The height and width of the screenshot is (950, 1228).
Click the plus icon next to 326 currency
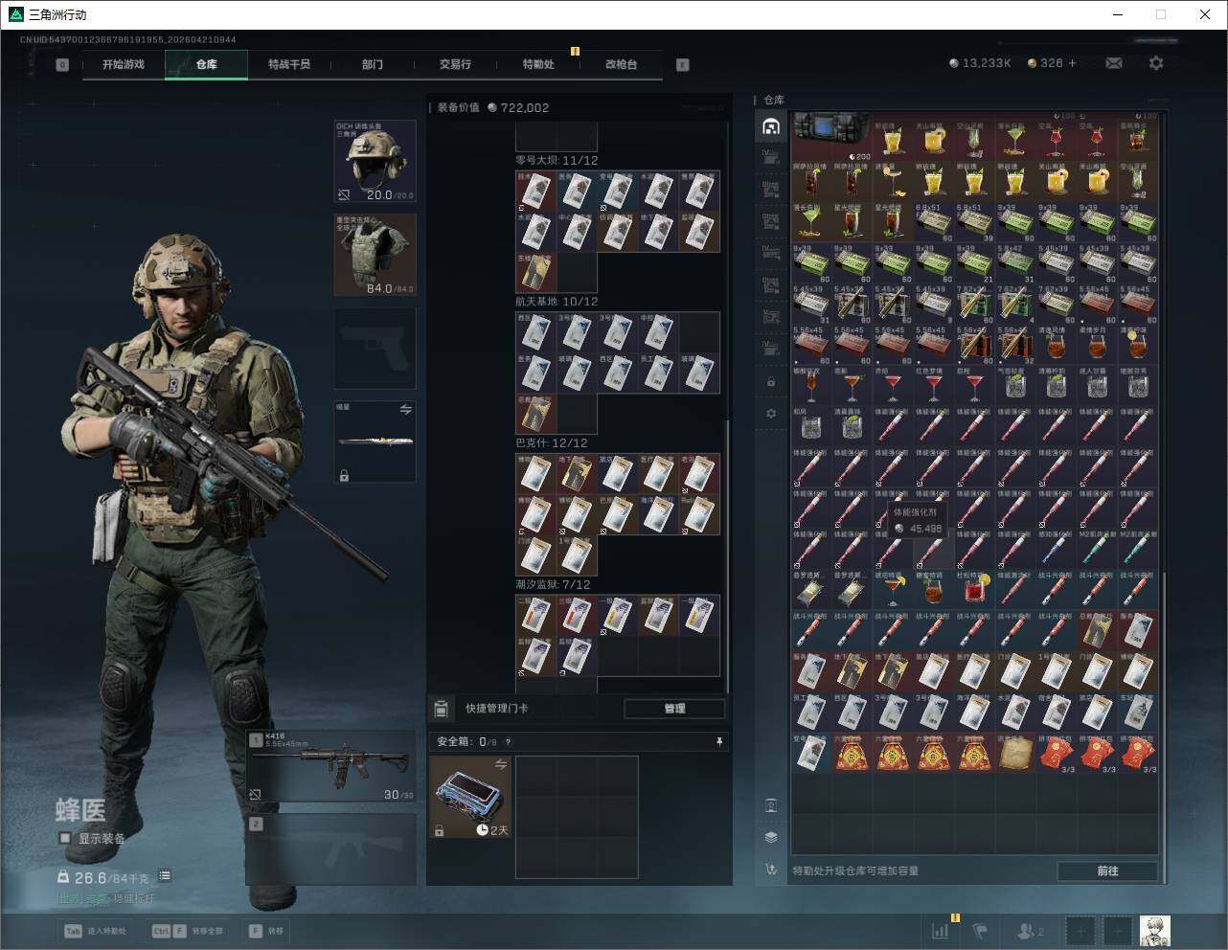coord(1072,63)
